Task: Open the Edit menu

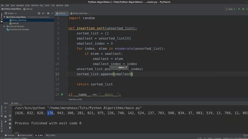Action: tap(7, 5)
